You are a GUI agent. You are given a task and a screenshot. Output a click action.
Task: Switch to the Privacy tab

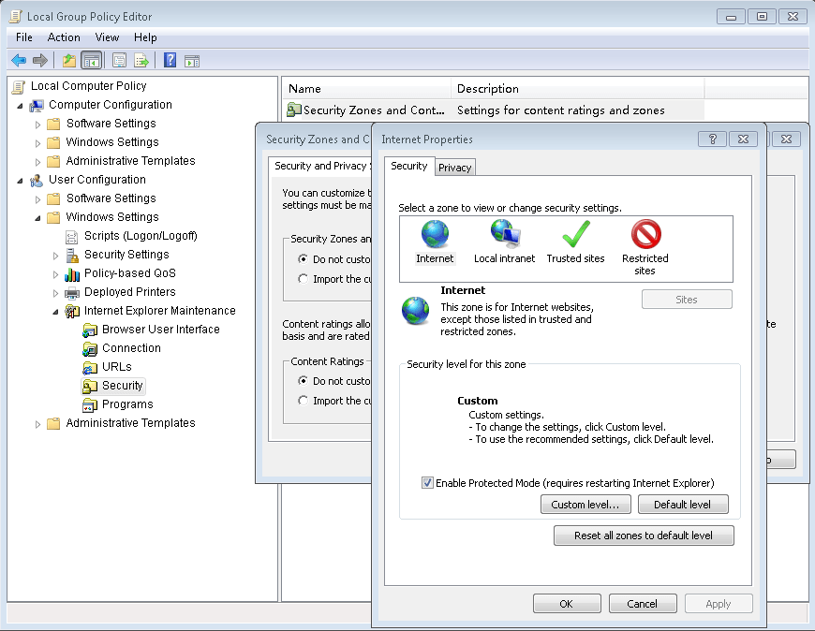454,168
